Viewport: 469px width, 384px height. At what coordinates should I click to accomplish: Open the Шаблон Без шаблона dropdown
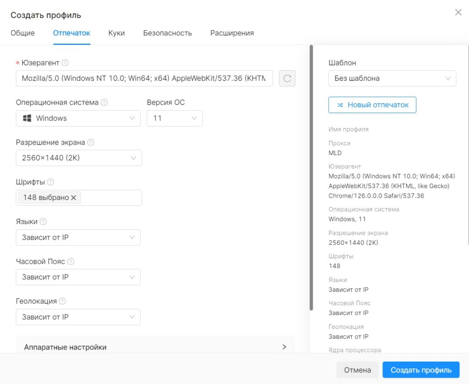click(392, 78)
